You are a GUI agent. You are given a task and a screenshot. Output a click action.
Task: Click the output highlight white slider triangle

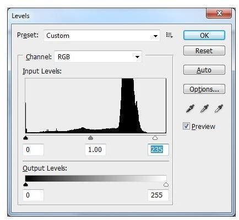coord(166,184)
